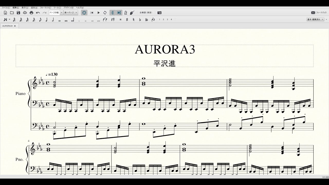This screenshot has height=185, width=329.
Task: Create a new score with New icon
Action: 5,13
